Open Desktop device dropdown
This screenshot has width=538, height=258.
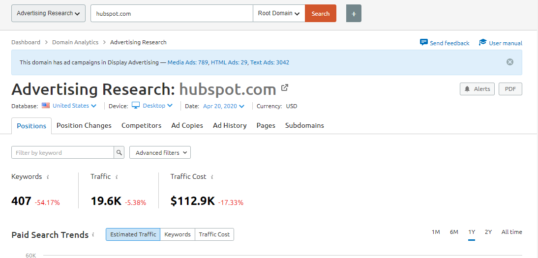click(x=157, y=106)
